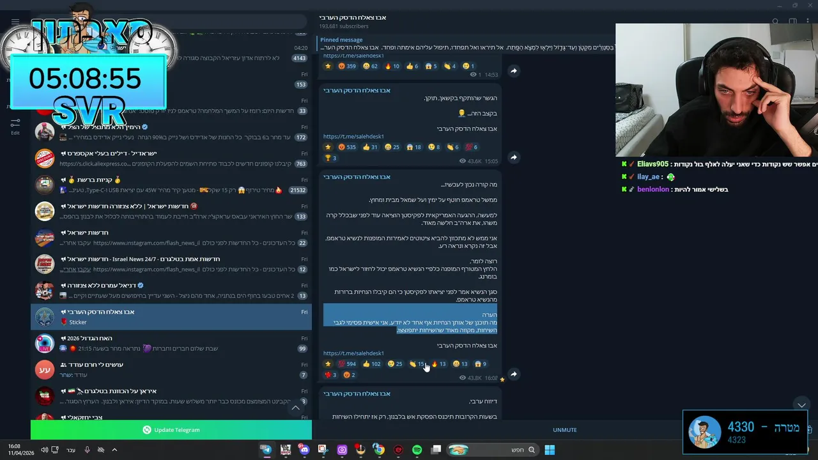The height and width of the screenshot is (460, 818).
Task: Click the Update Telegram button
Action: pos(171,430)
